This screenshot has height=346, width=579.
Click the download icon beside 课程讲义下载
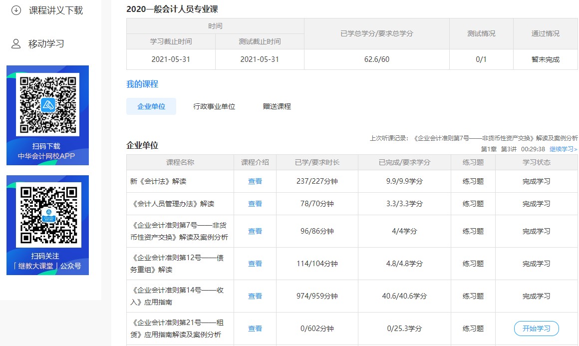16,10
